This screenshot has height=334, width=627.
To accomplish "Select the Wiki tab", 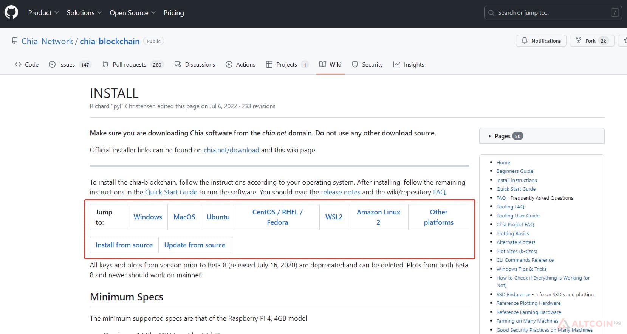I will coord(330,64).
